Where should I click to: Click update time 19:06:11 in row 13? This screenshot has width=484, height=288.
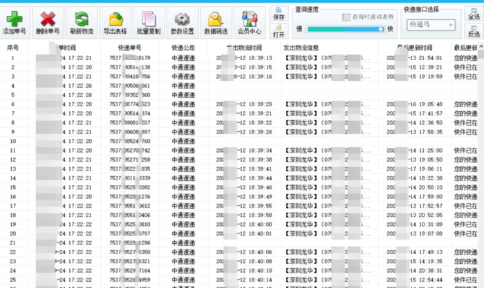(431, 169)
